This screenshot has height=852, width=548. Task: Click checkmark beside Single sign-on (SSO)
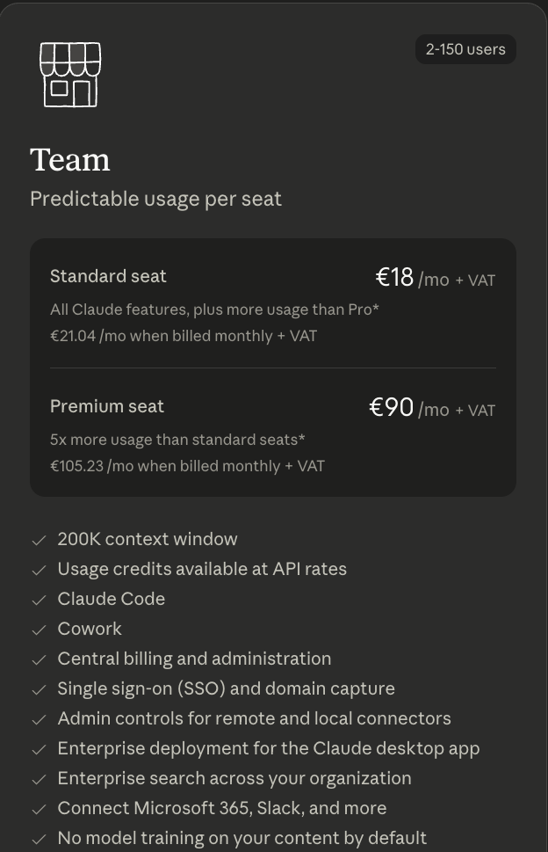point(39,689)
